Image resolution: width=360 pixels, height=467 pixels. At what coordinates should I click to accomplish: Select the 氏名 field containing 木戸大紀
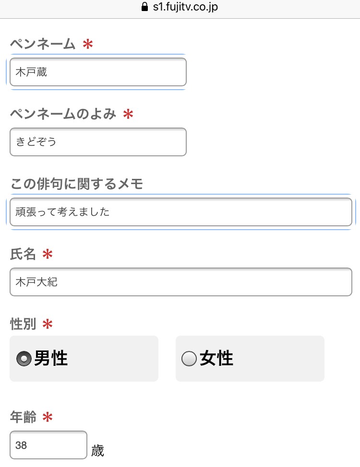pos(181,282)
